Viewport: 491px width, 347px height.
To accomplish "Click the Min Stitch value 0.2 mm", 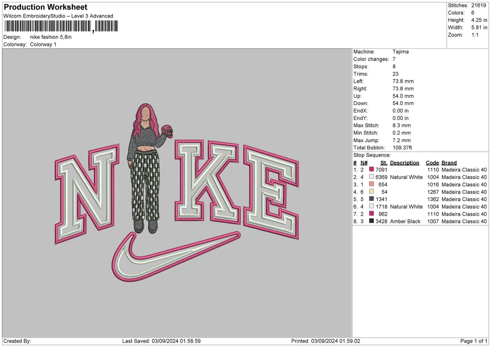I will pyautogui.click(x=402, y=133).
